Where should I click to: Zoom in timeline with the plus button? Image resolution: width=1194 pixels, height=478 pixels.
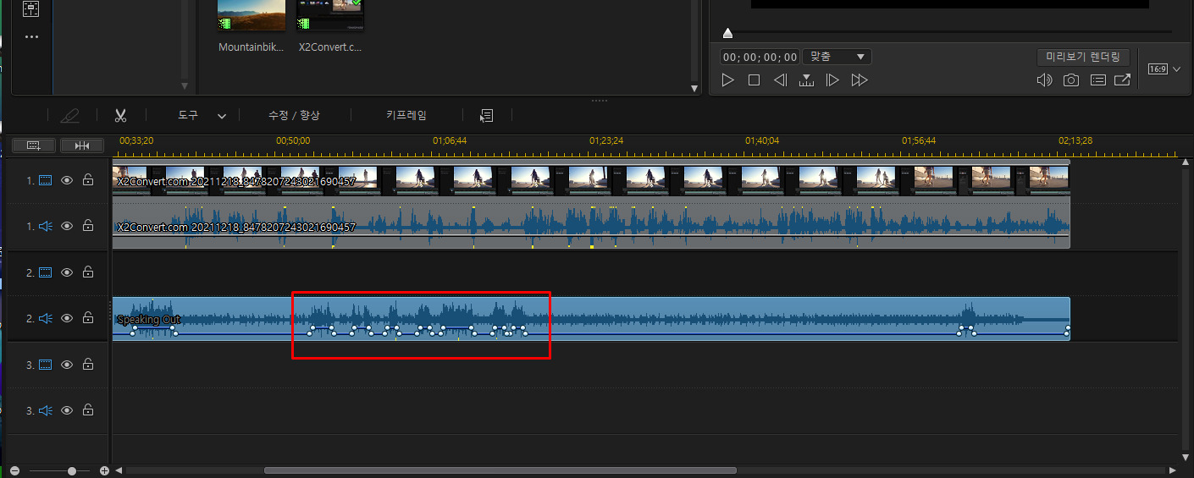coord(104,470)
